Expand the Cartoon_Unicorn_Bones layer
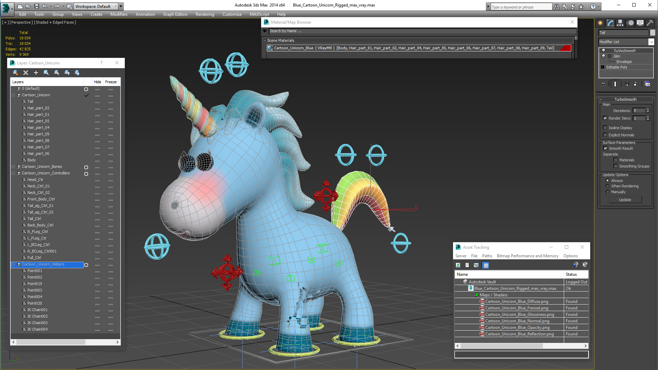The image size is (658, 370). [x=13, y=167]
